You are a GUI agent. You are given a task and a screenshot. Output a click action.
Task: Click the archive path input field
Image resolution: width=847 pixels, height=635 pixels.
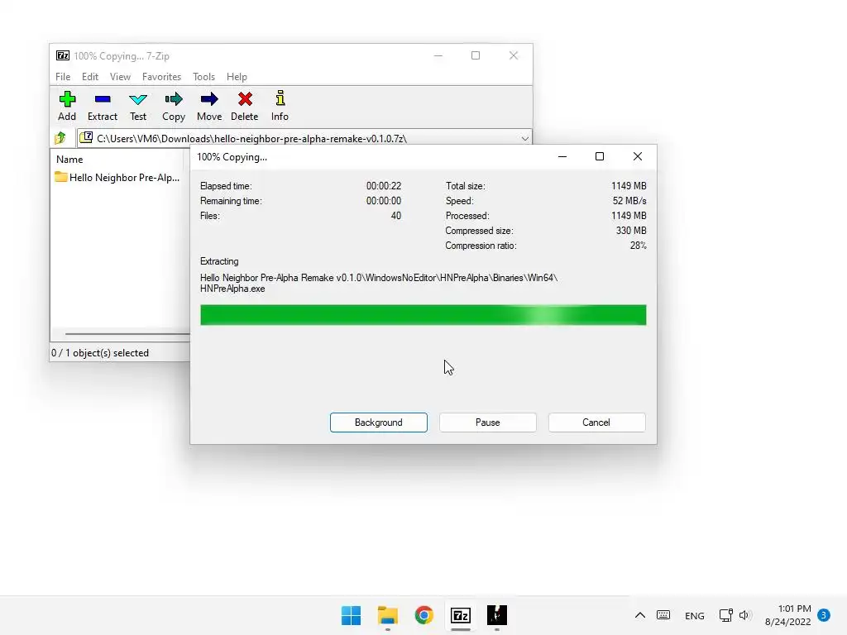(x=304, y=138)
